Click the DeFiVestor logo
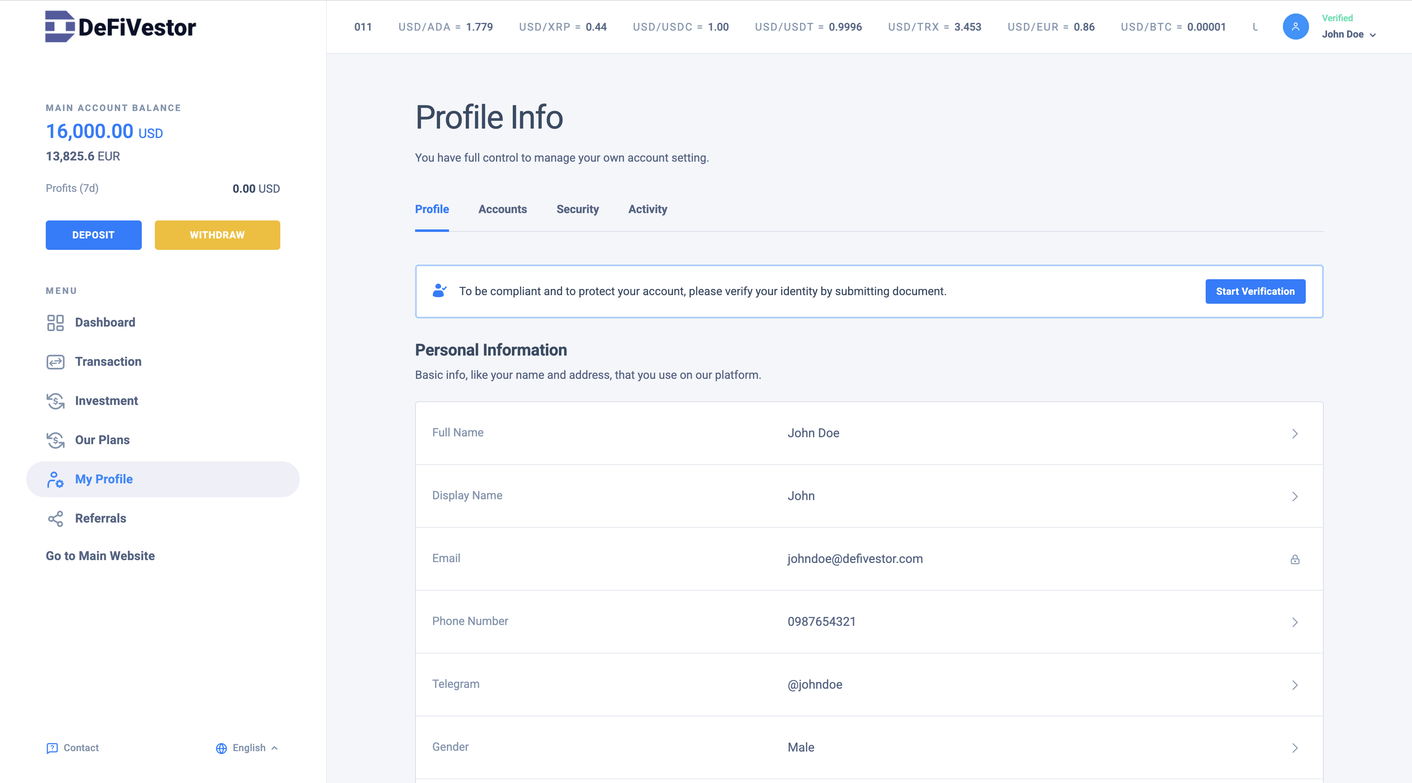Image resolution: width=1412 pixels, height=783 pixels. pyautogui.click(x=120, y=27)
